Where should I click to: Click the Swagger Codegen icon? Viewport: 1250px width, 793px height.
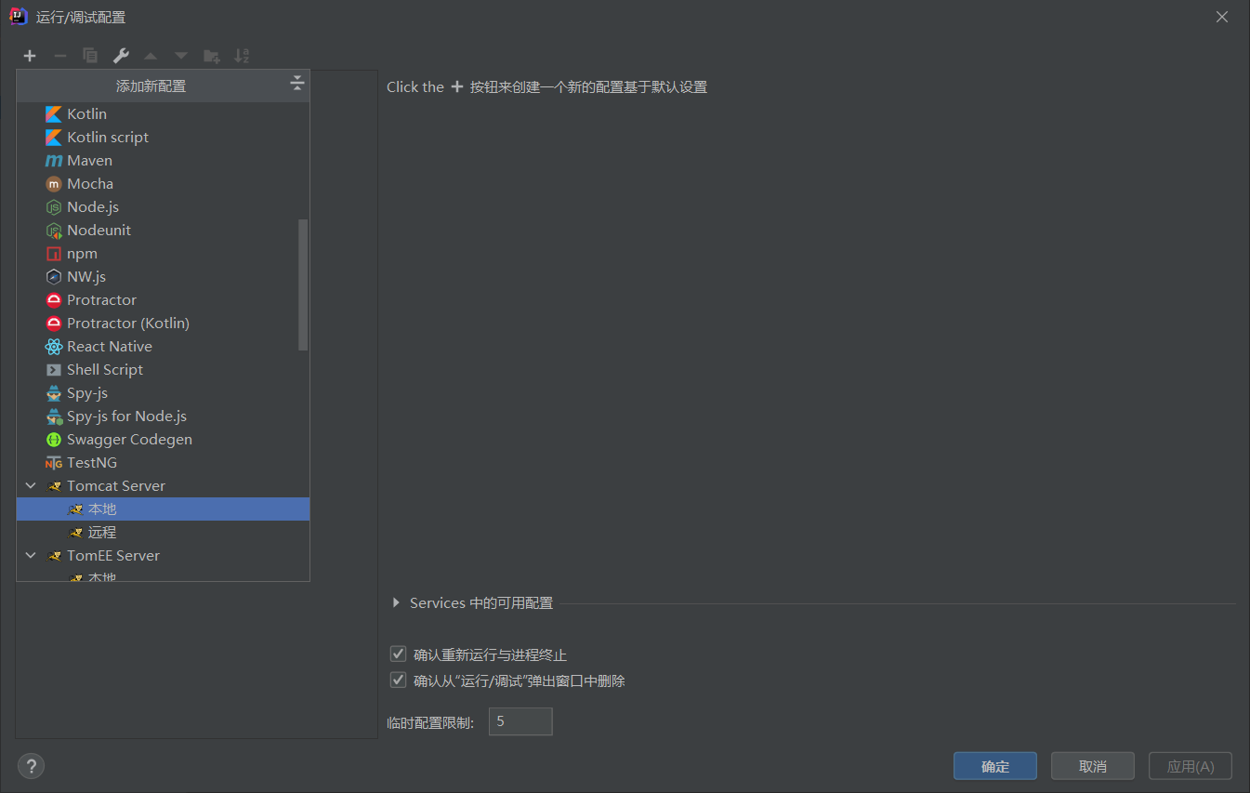click(x=54, y=439)
